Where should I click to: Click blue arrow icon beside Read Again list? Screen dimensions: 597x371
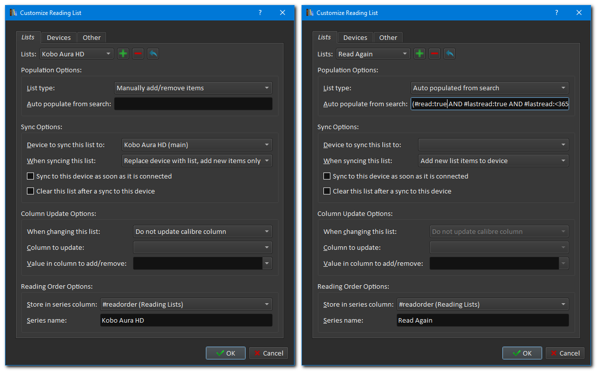coord(449,54)
